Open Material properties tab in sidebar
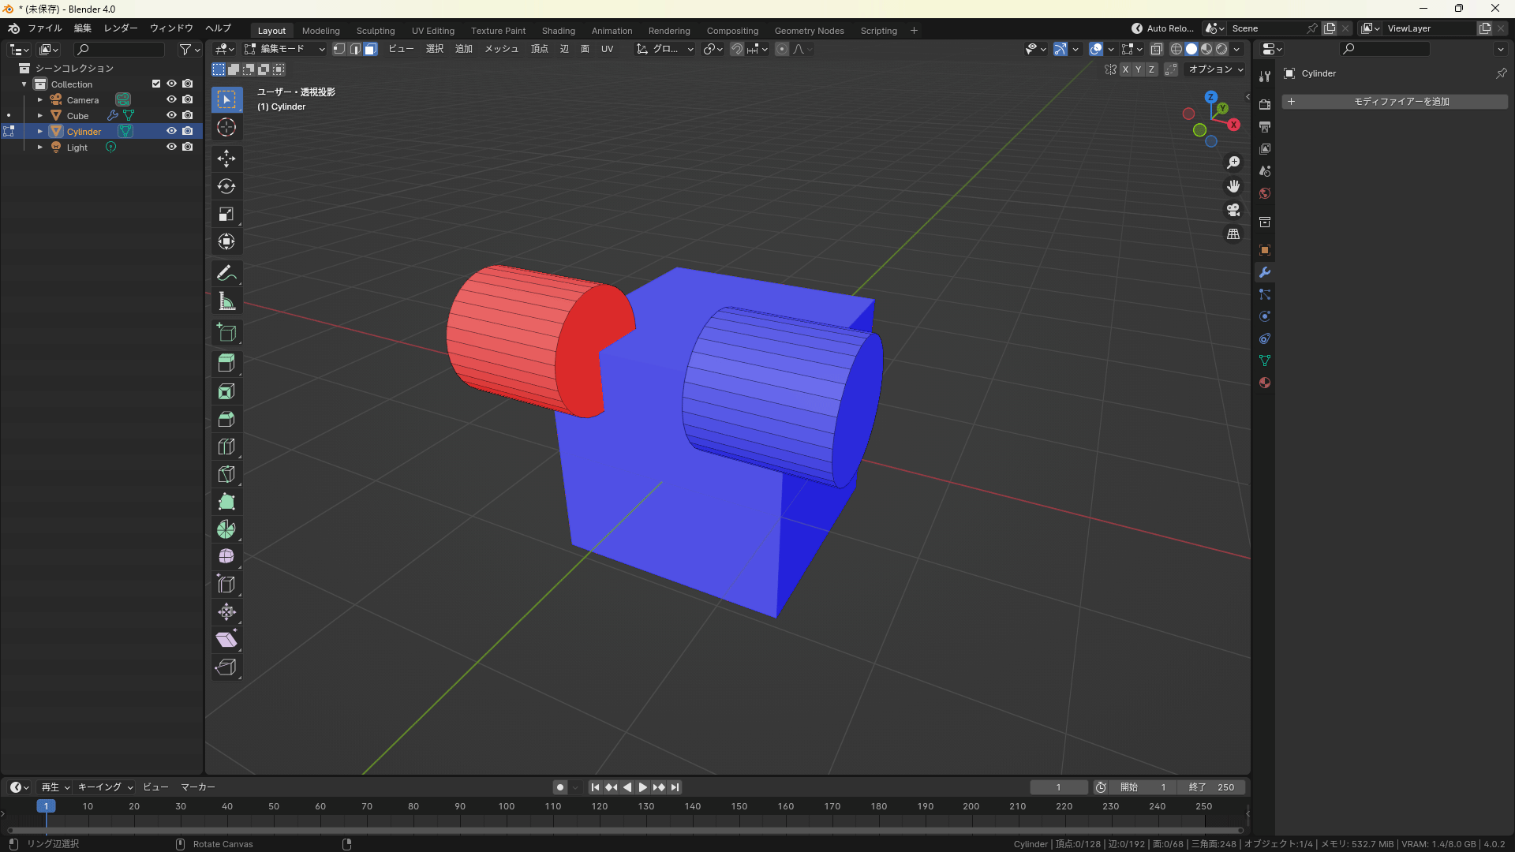The height and width of the screenshot is (852, 1515). [x=1265, y=383]
